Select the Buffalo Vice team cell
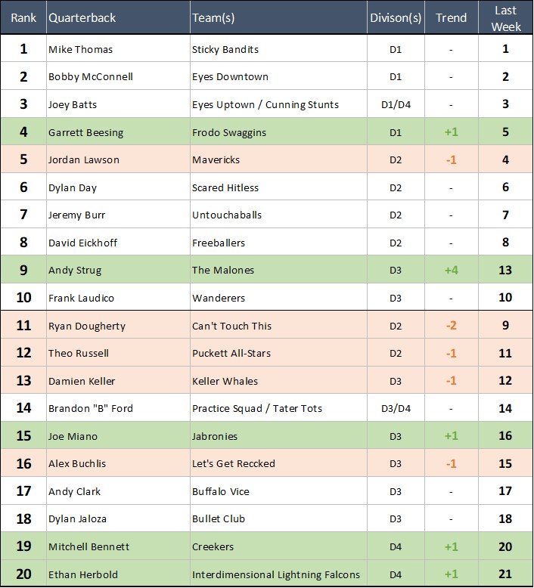Screen dimensions: 534x588 click(x=221, y=491)
